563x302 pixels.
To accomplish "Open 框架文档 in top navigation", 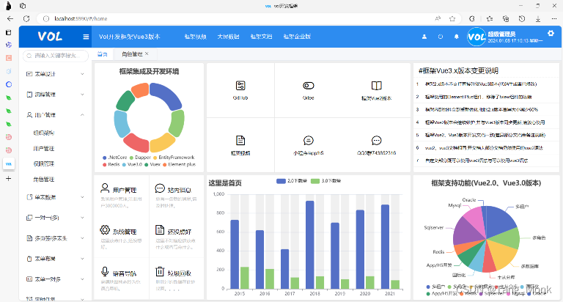I will coord(262,37).
